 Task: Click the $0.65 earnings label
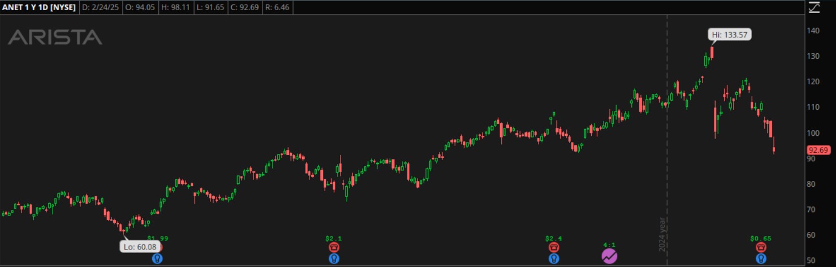(761, 238)
